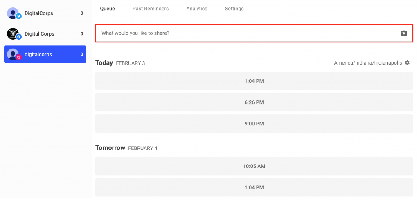Switch to the Queue tab
419x198 pixels.
point(107,9)
